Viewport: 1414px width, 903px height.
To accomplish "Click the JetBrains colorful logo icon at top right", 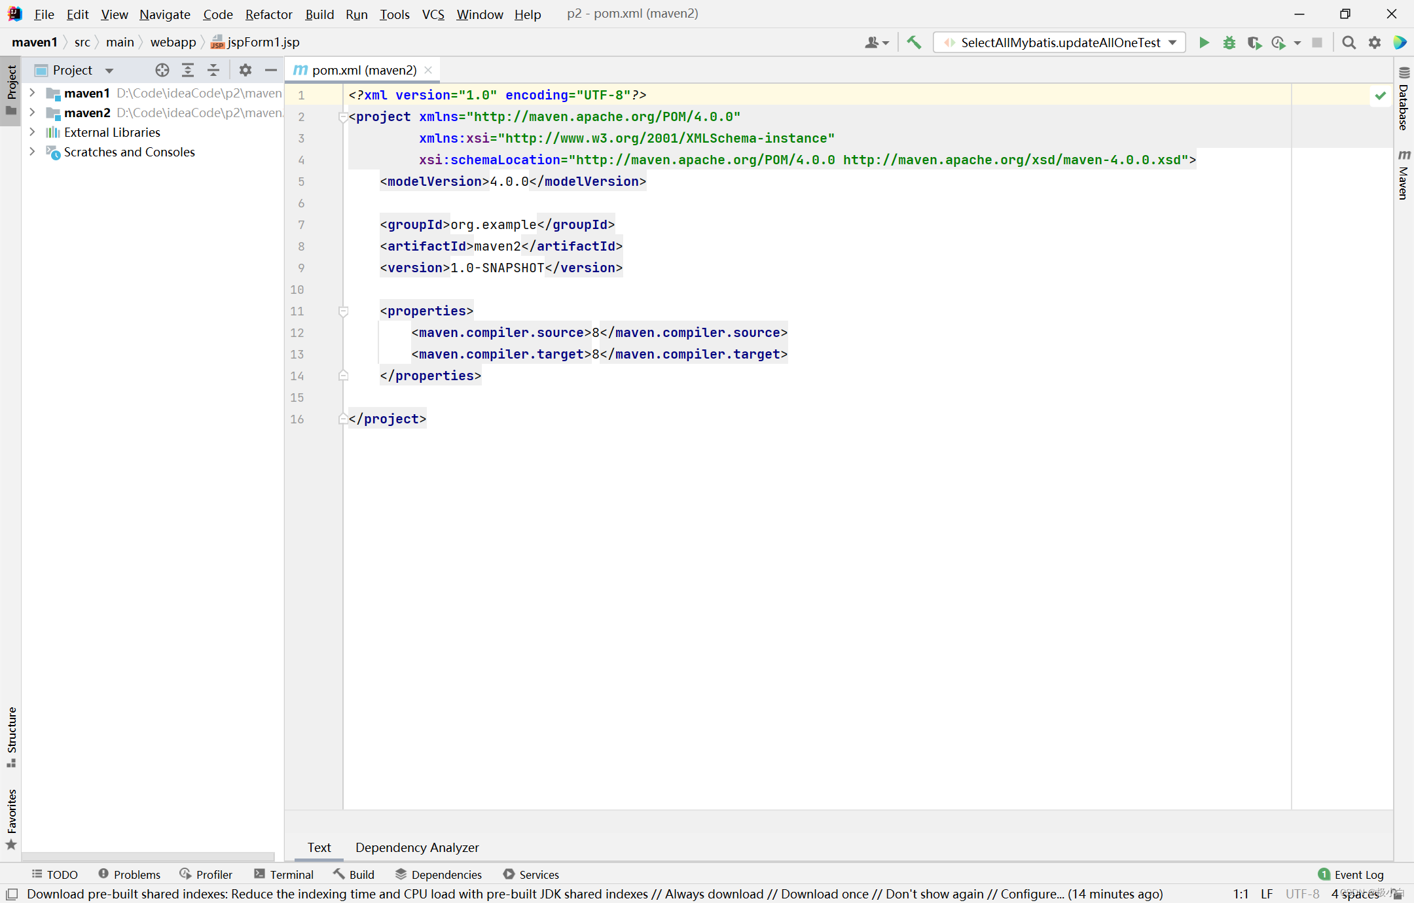I will click(x=1400, y=43).
